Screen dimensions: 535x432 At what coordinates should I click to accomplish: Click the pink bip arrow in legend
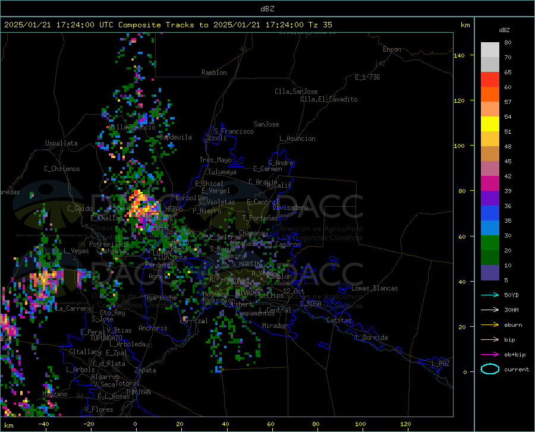[490, 340]
